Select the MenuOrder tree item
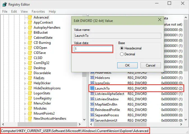This screenshot has height=134, width=189. pos(42,103)
